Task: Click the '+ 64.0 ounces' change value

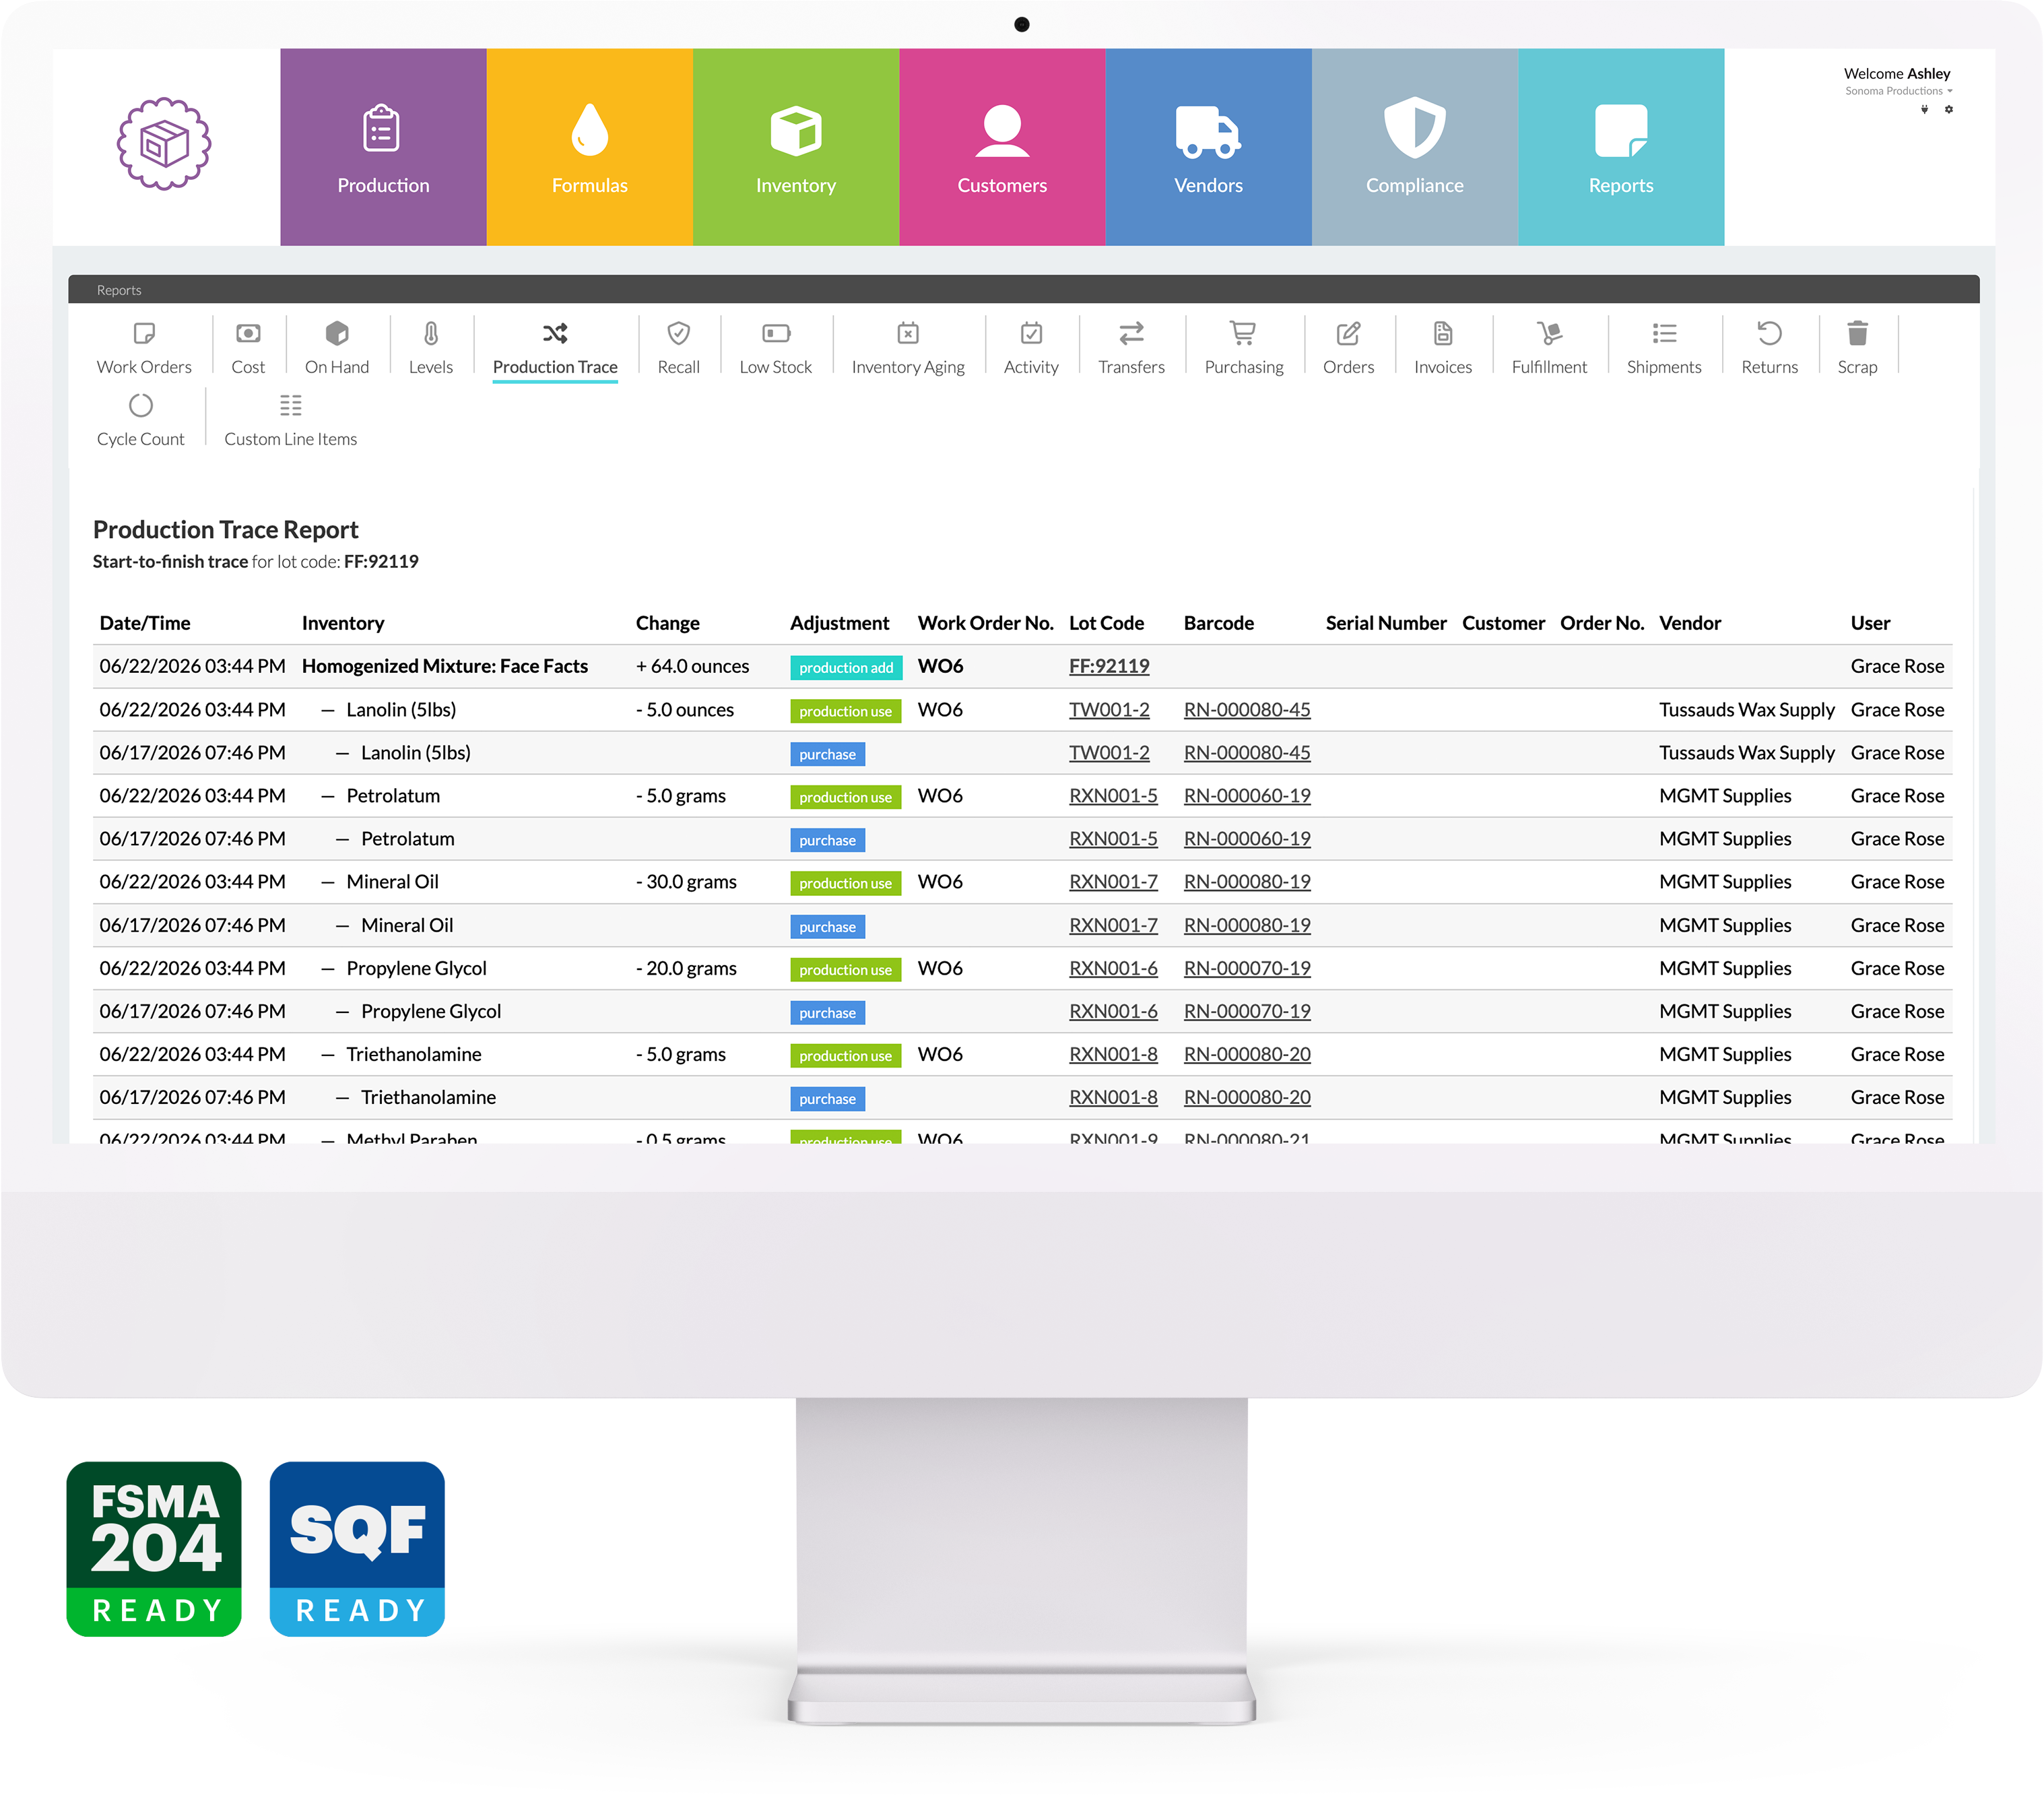Action: (x=692, y=666)
